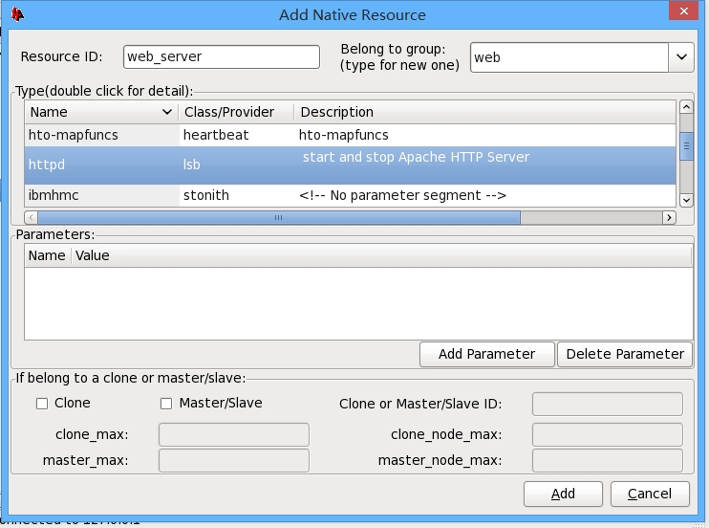The height and width of the screenshot is (528, 709).
Task: Click the horizontal scrollbar thumb of type list
Action: point(279,218)
